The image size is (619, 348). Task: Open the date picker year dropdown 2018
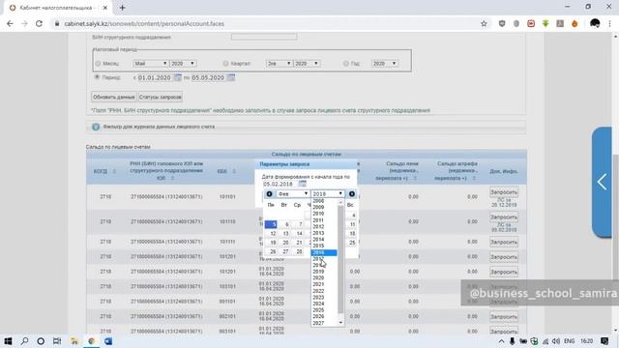(327, 194)
